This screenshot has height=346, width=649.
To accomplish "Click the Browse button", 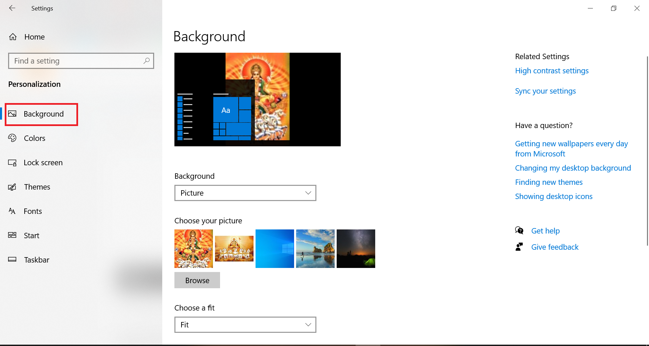I will click(x=197, y=280).
